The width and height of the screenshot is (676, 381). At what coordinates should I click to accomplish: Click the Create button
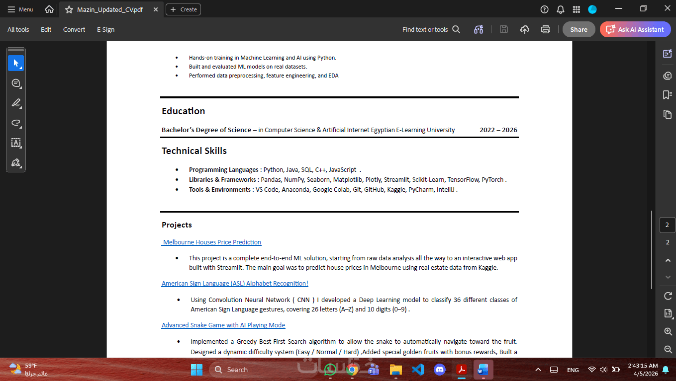click(183, 9)
